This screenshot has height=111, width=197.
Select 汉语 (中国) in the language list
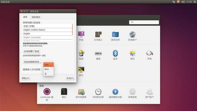point(48,26)
